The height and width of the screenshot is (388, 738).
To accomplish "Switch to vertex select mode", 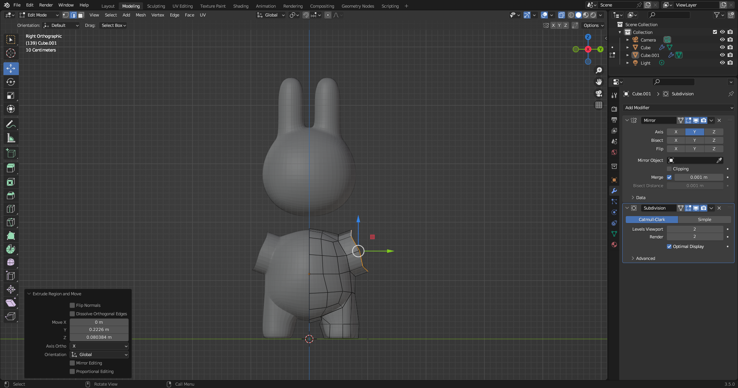I will coord(66,15).
